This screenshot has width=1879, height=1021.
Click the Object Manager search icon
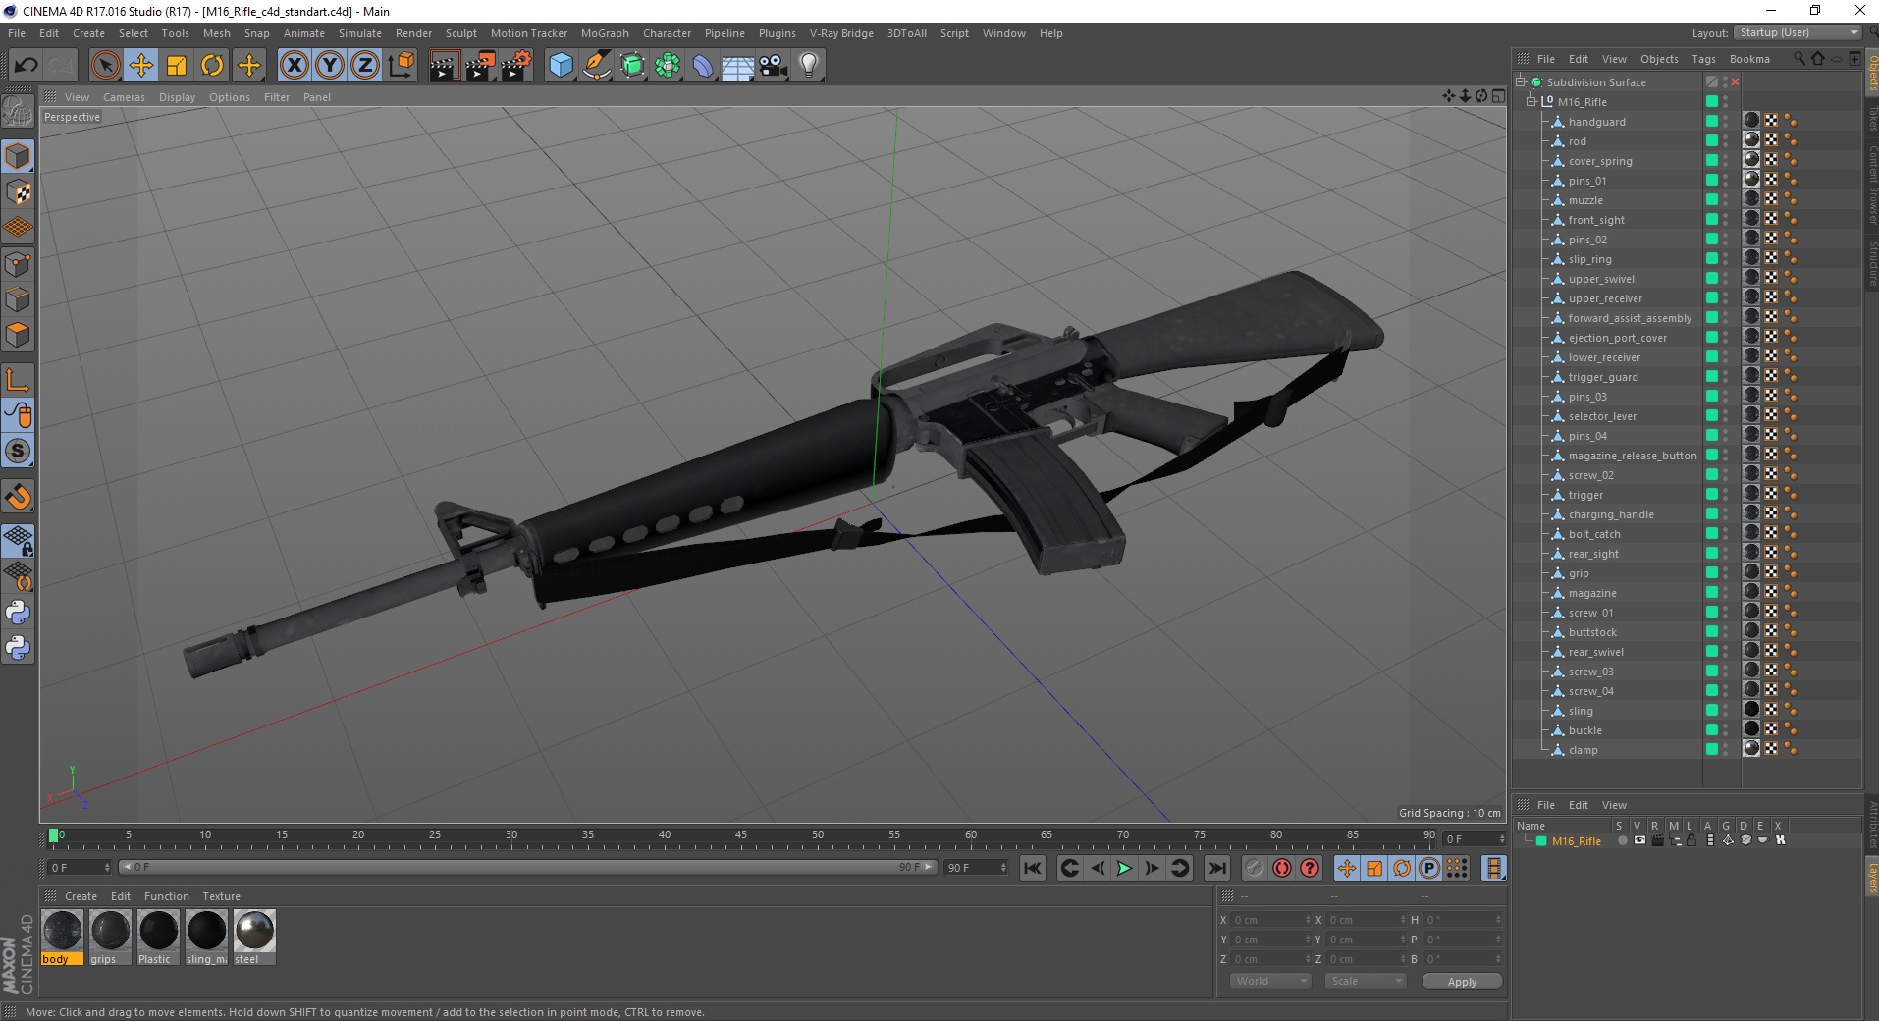click(1799, 59)
